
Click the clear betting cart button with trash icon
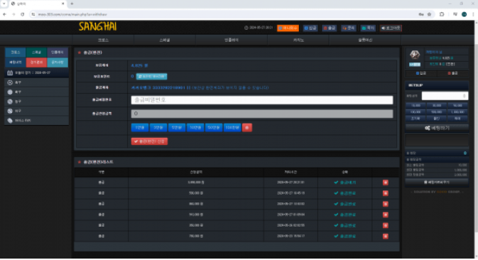437,183
